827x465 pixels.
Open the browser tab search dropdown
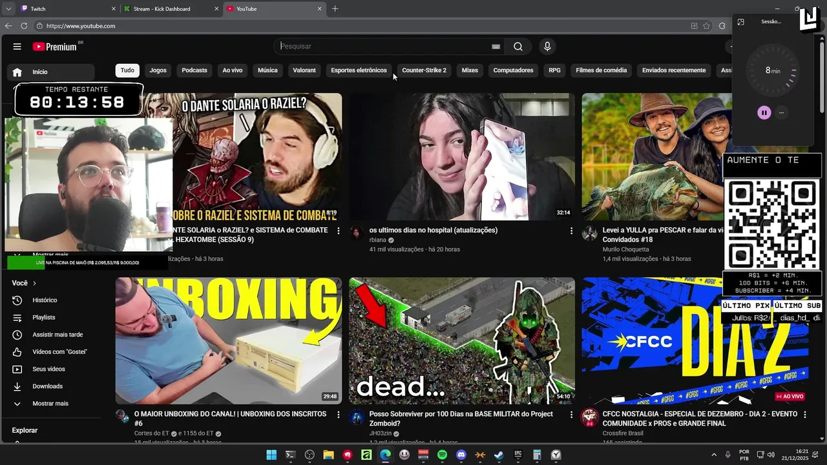(8, 9)
